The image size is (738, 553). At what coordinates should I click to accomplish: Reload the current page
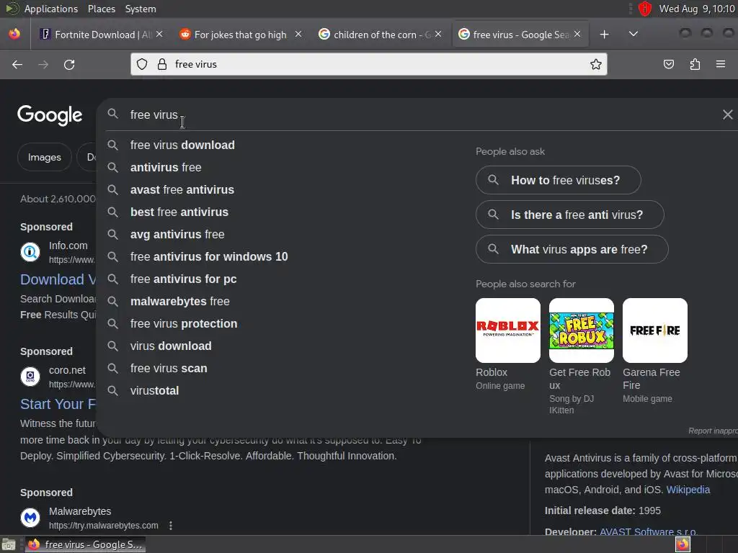[x=69, y=64]
